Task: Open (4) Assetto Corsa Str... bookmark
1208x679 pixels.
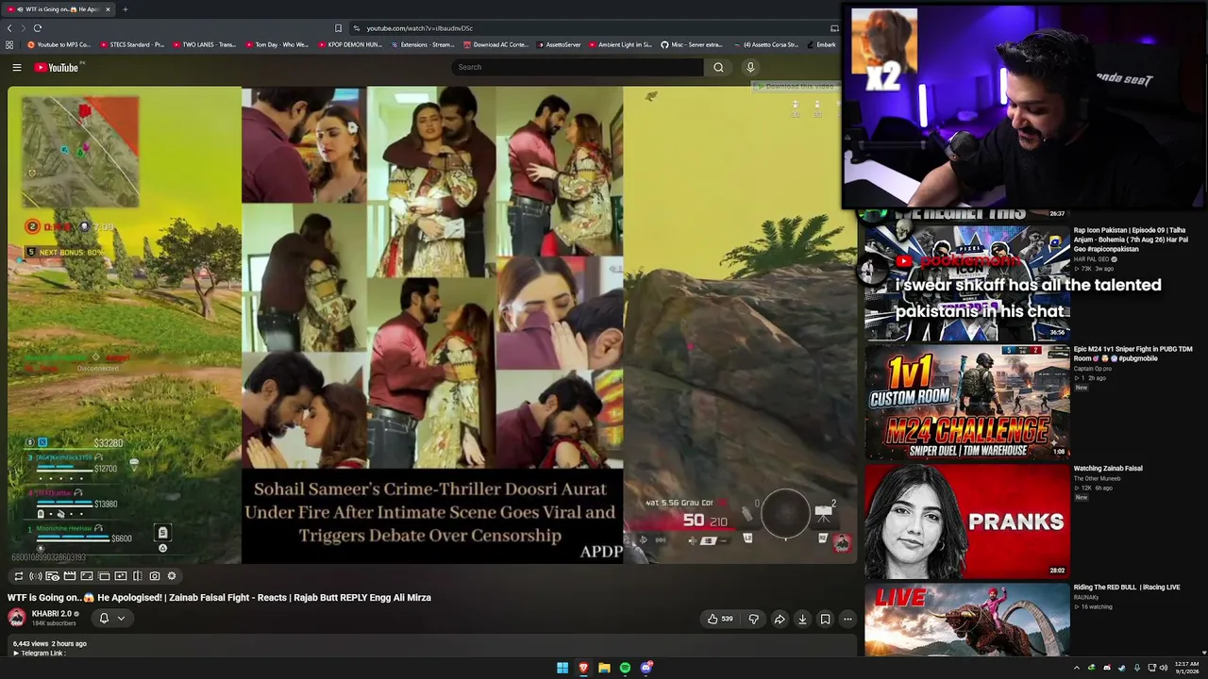Action: 767,44
